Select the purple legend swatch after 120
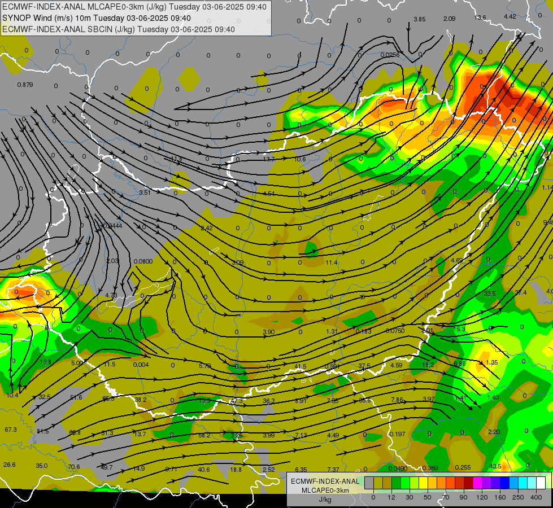The image size is (553, 508). (486, 483)
